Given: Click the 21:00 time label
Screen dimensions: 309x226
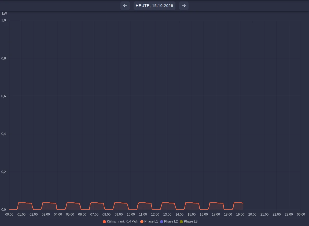Looking at the screenshot, I should [264, 214].
